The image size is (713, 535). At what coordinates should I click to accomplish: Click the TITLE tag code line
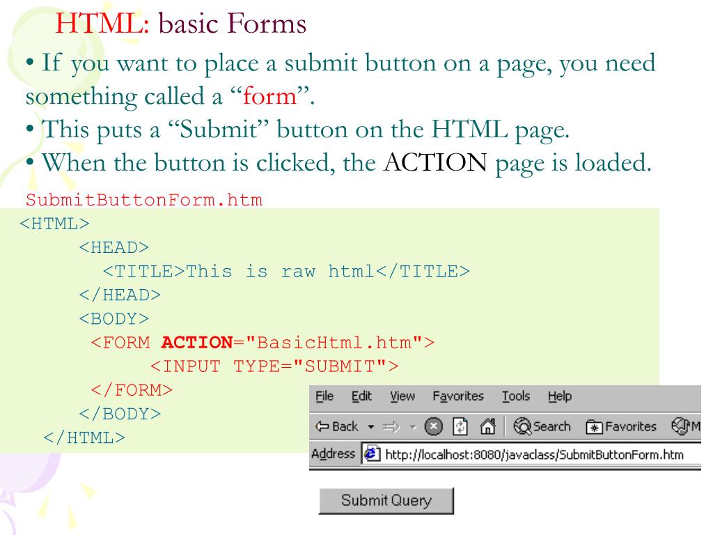286,271
